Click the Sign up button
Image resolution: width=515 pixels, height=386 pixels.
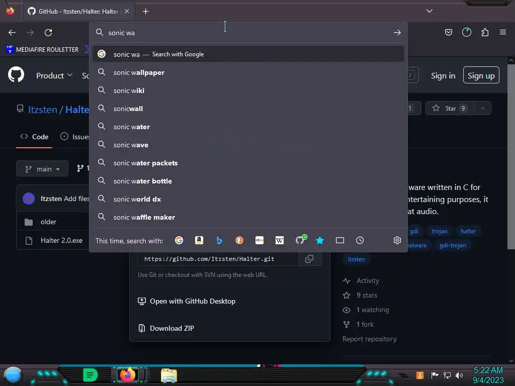[481, 75]
